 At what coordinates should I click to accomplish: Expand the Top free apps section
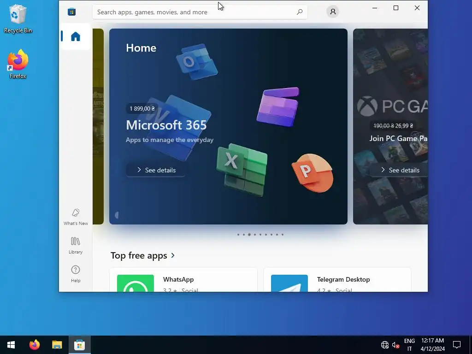coord(173,255)
